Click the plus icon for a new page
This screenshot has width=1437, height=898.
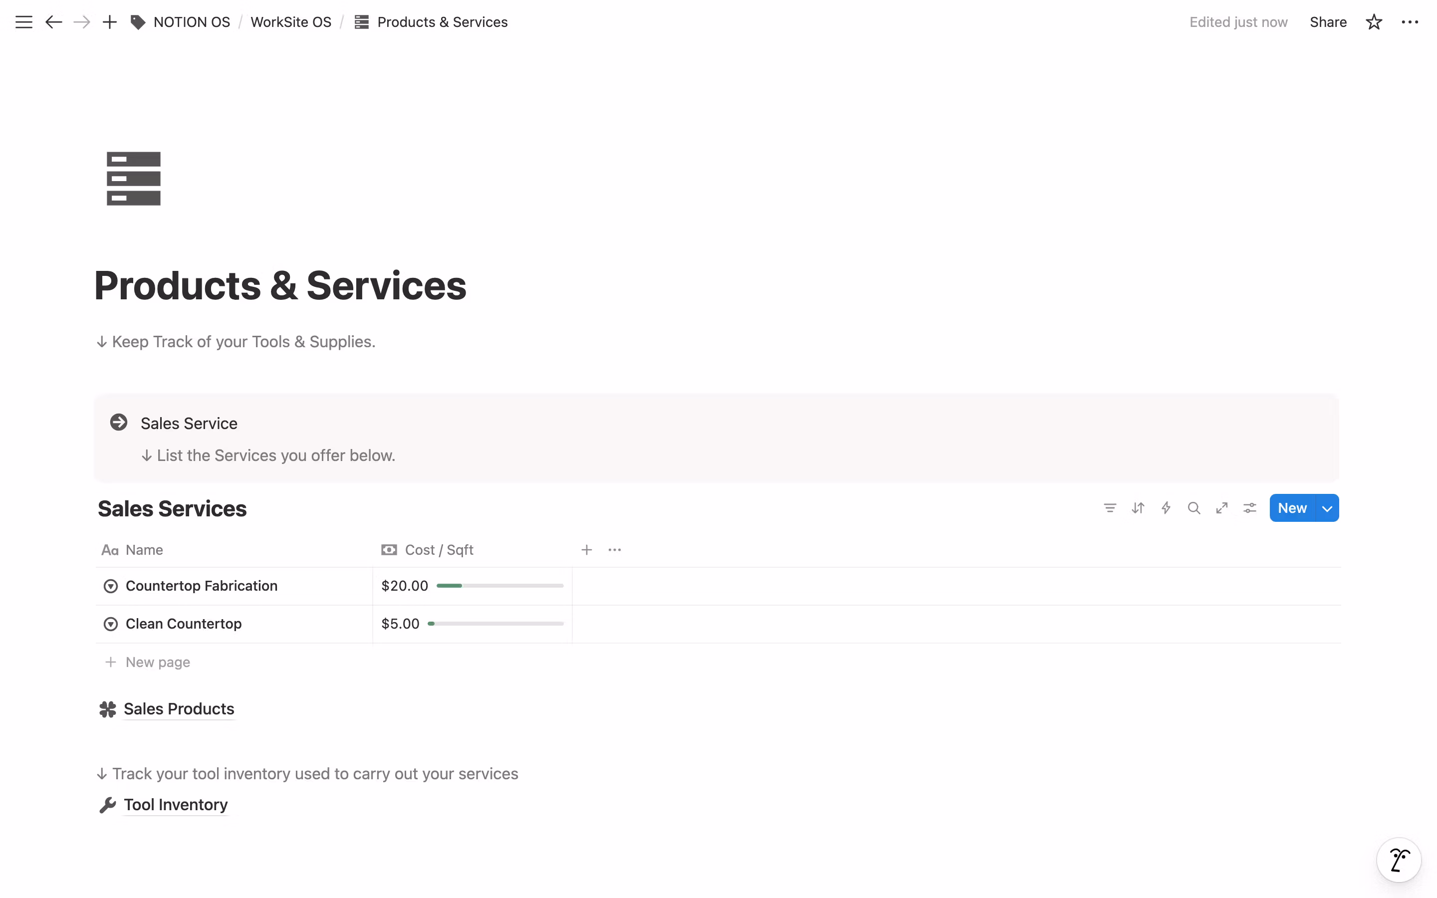click(109, 22)
